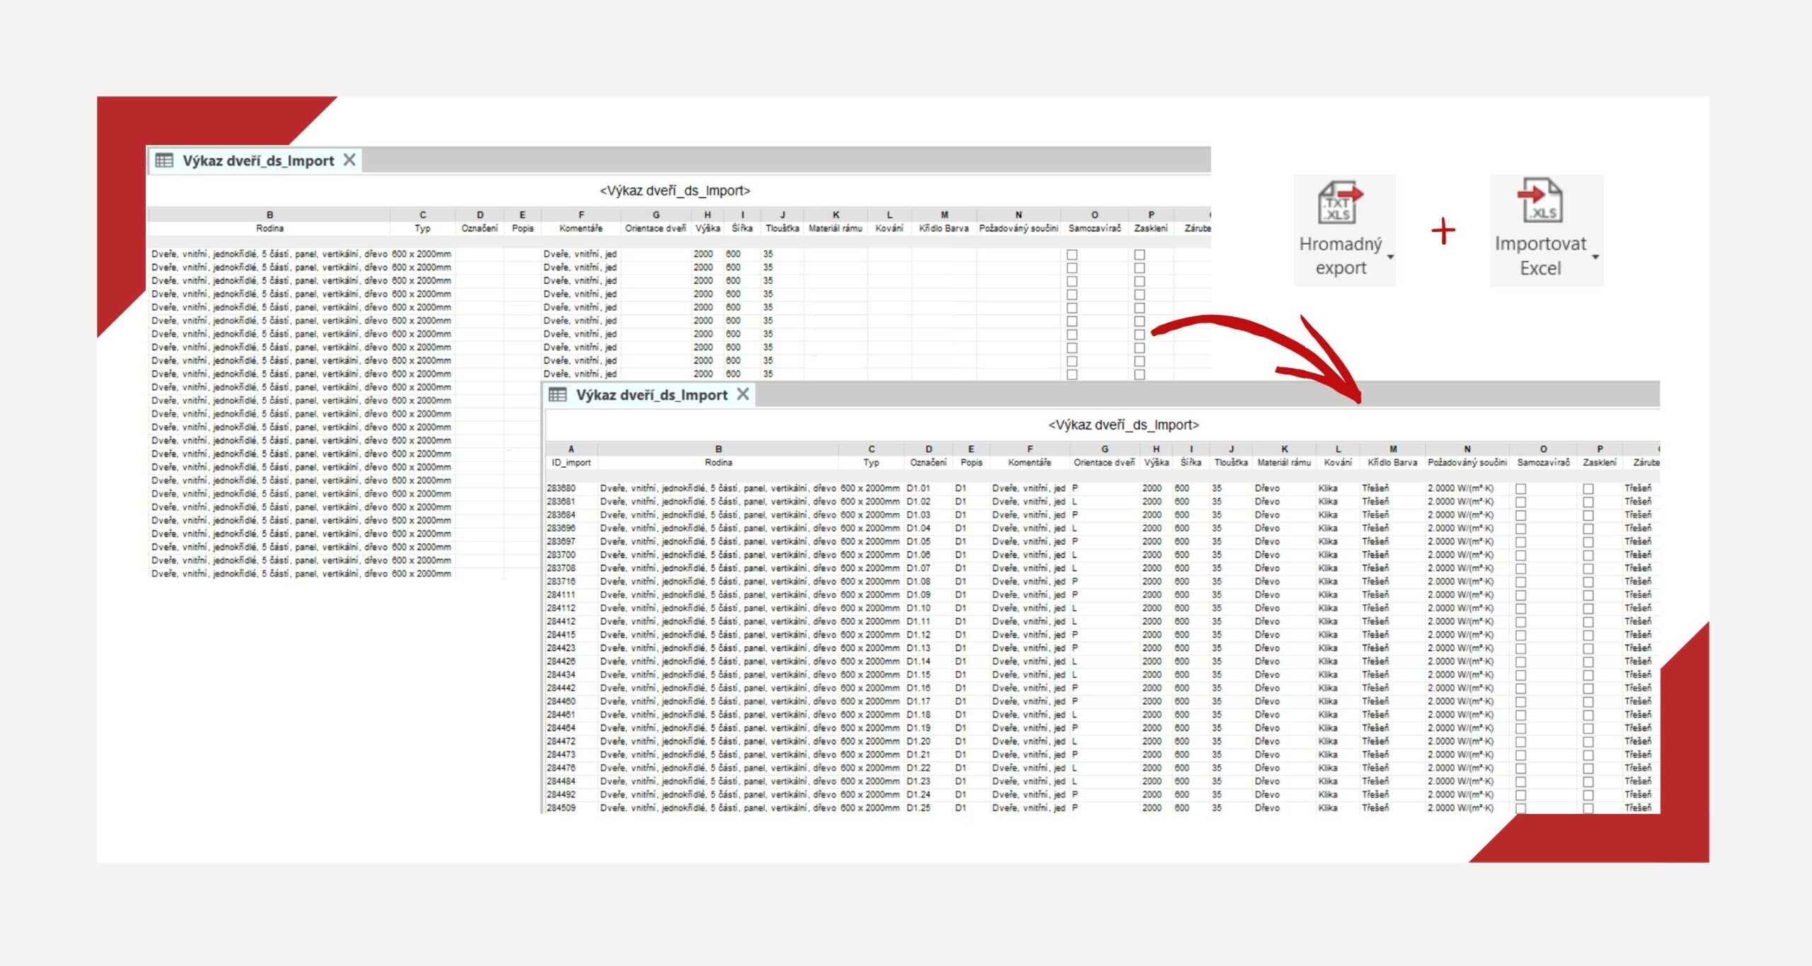Expand the Hromadný export dropdown arrow
The width and height of the screenshot is (1812, 966).
click(1389, 257)
